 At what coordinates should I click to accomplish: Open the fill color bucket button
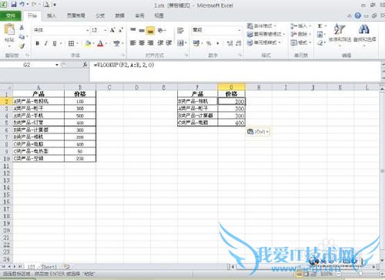(x=88, y=43)
